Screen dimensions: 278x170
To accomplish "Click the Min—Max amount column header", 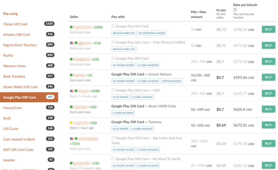I will tap(198, 14).
